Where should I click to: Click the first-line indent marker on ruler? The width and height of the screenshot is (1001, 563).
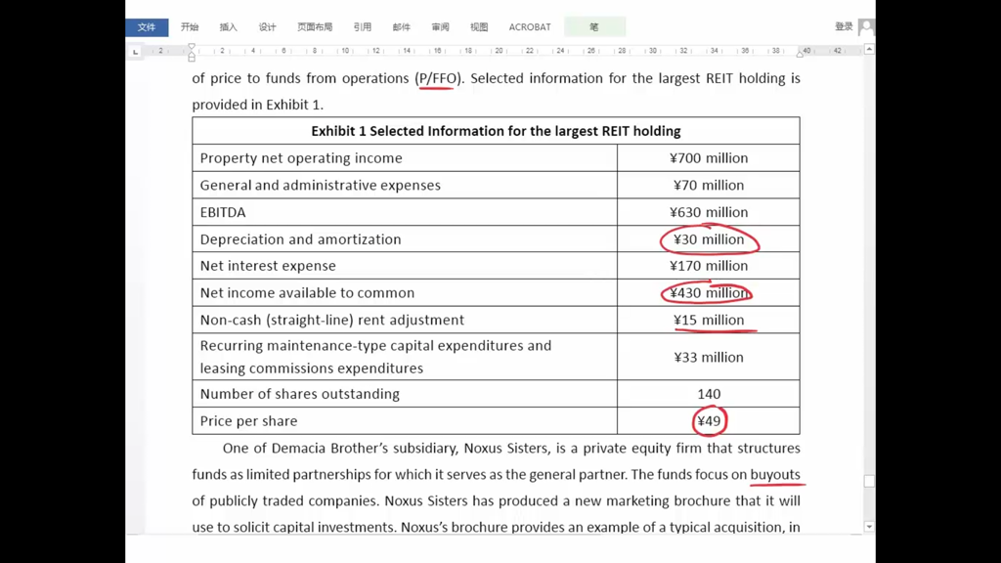pyautogui.click(x=192, y=47)
